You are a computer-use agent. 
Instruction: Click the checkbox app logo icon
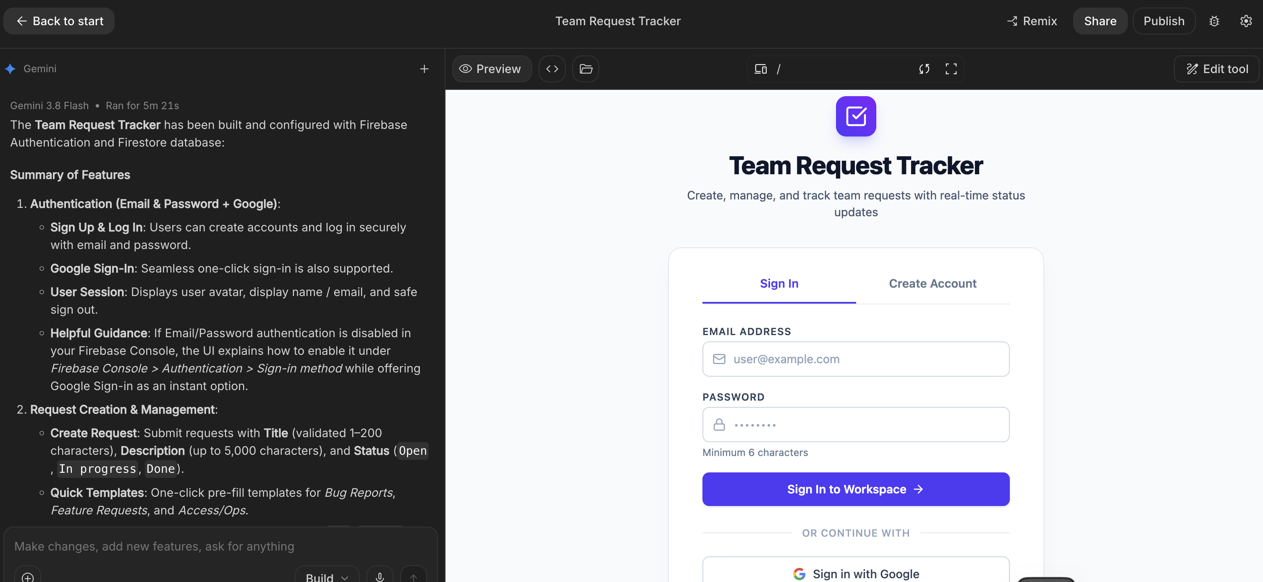[856, 116]
